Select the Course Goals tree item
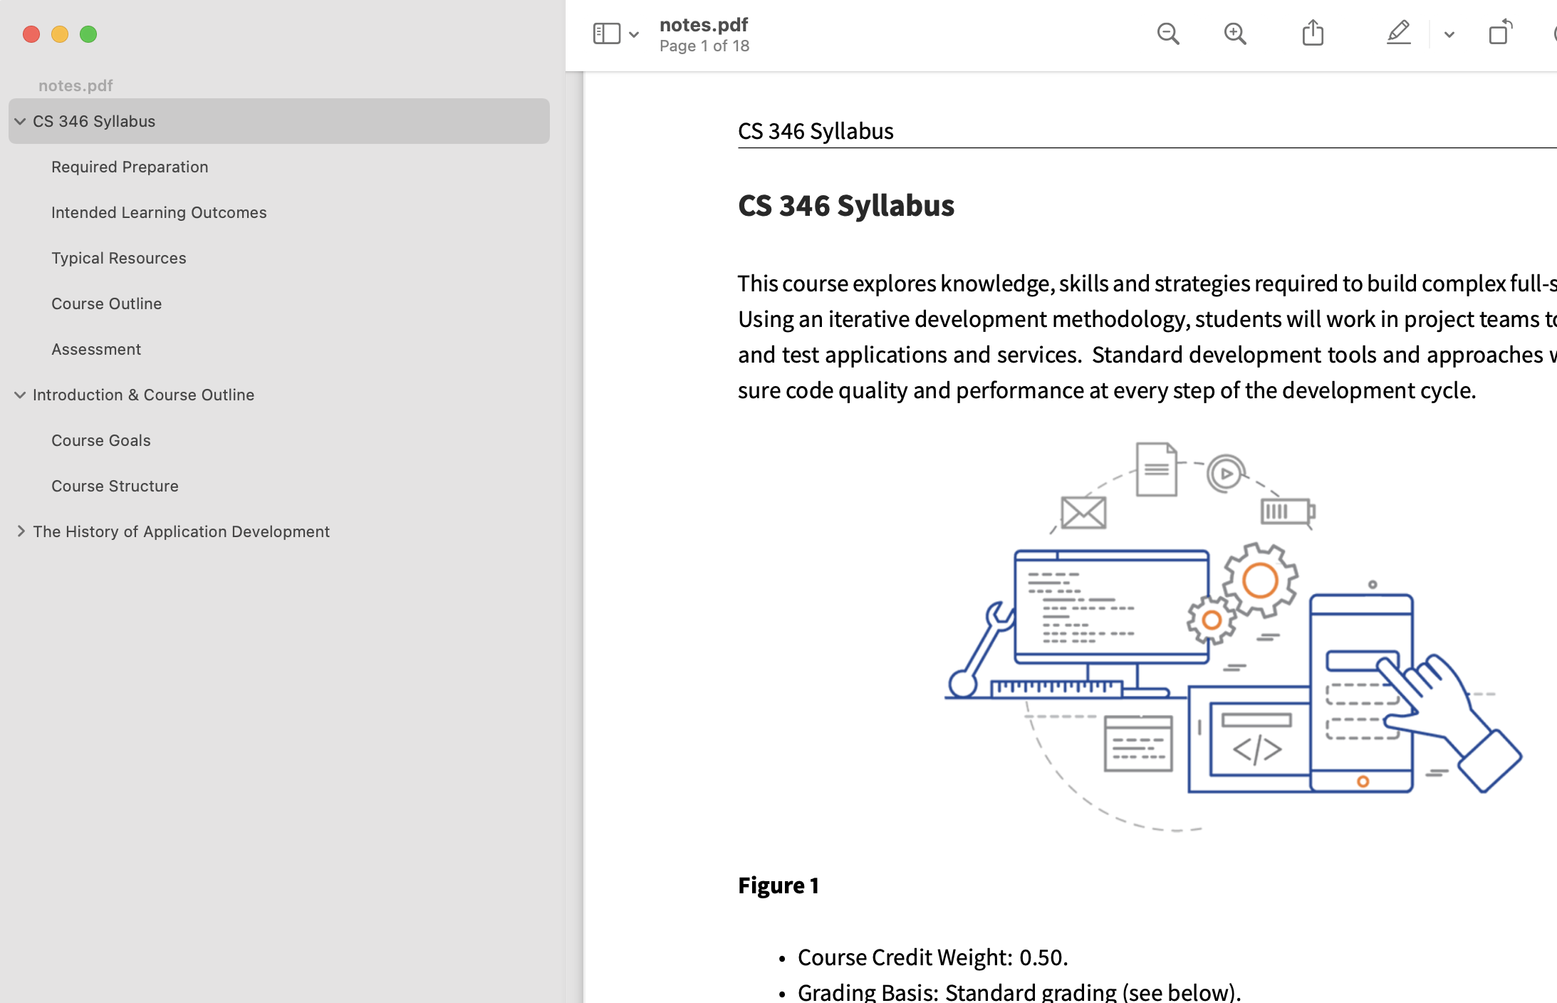The width and height of the screenshot is (1557, 1003). click(101, 440)
